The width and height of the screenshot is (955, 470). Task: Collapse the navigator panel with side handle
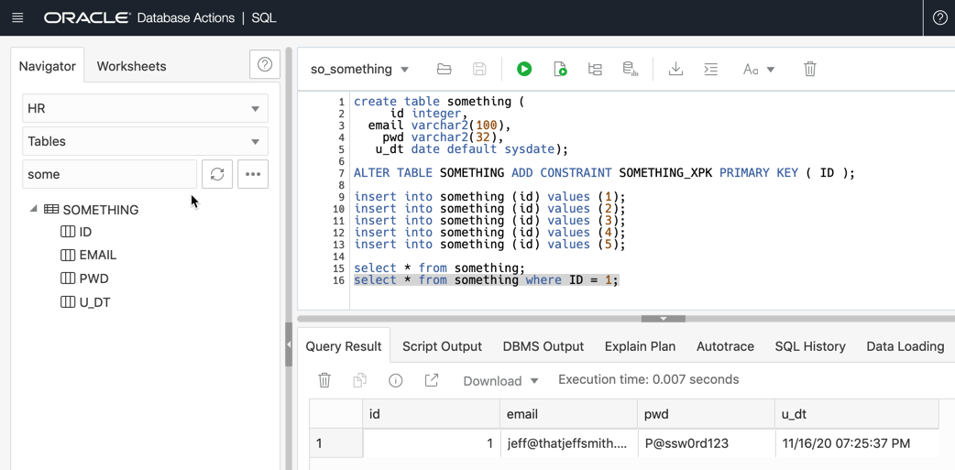point(289,344)
